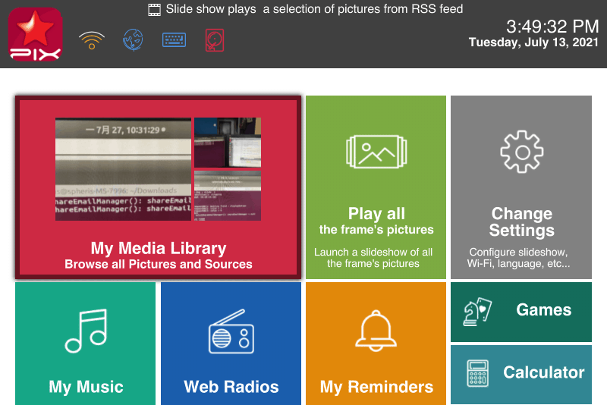Click the red hard disk storage icon
Image resolution: width=607 pixels, height=405 pixels.
point(215,40)
